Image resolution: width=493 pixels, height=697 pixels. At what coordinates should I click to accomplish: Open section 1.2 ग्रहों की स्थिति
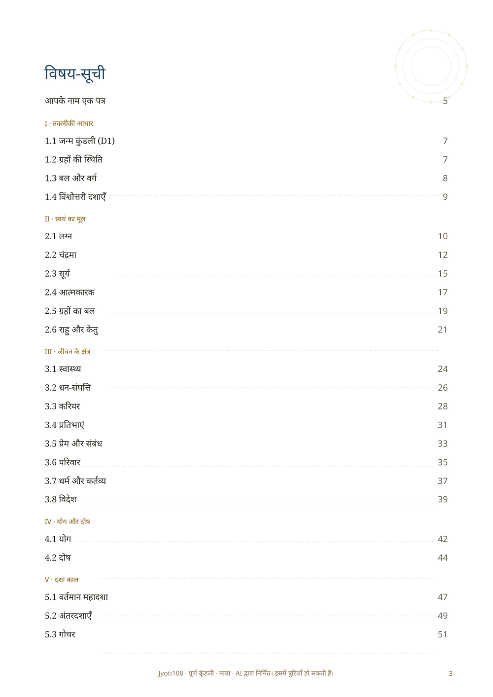click(x=246, y=160)
